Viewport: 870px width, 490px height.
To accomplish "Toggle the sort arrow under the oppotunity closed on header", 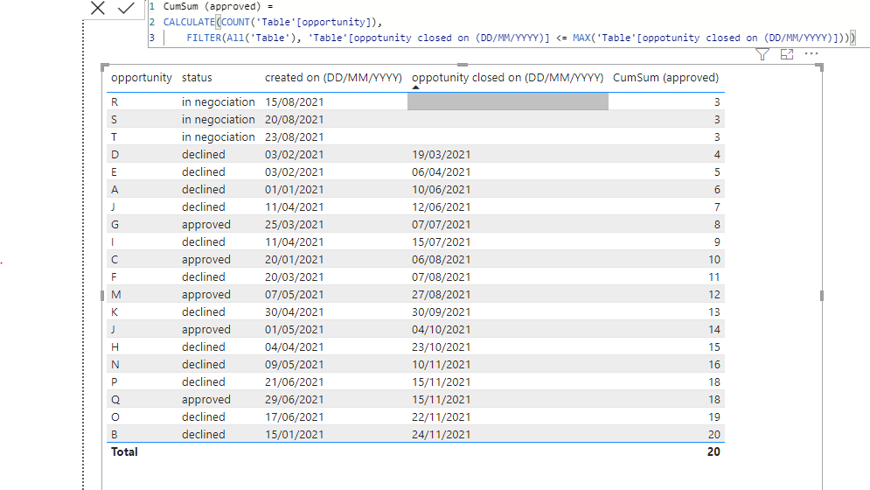I will click(x=415, y=87).
